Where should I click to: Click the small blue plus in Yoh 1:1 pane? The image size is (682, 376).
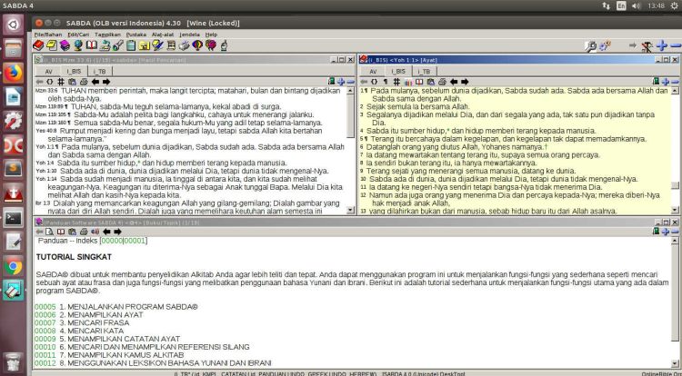(666, 82)
